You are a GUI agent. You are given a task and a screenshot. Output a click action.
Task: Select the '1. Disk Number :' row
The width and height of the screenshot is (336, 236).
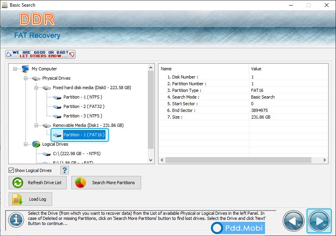[243, 77]
